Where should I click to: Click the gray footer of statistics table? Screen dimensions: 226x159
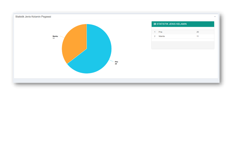(x=183, y=45)
